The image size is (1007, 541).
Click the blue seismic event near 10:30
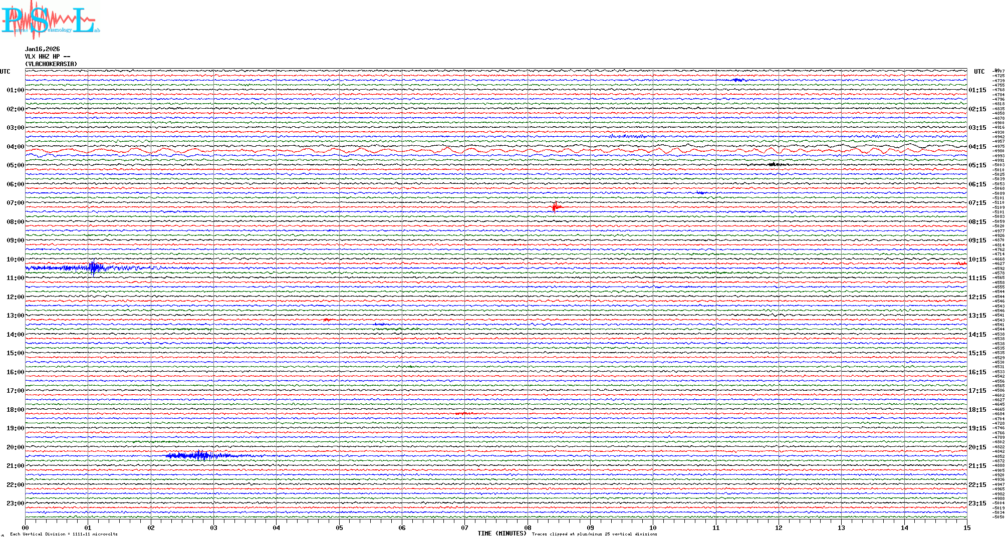click(x=94, y=268)
